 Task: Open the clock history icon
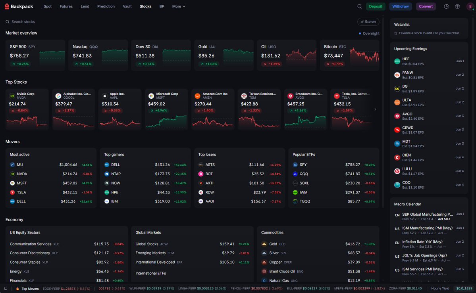pos(446,6)
